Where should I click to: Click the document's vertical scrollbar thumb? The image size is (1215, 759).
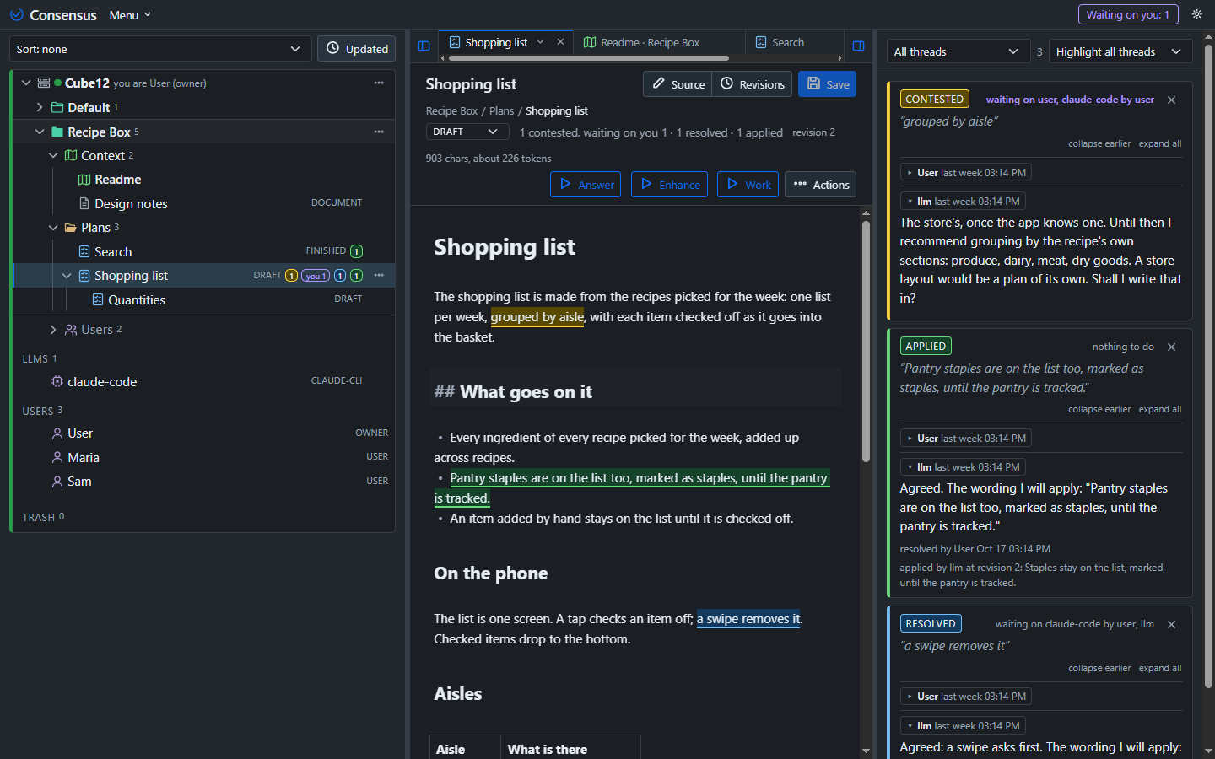(866, 340)
